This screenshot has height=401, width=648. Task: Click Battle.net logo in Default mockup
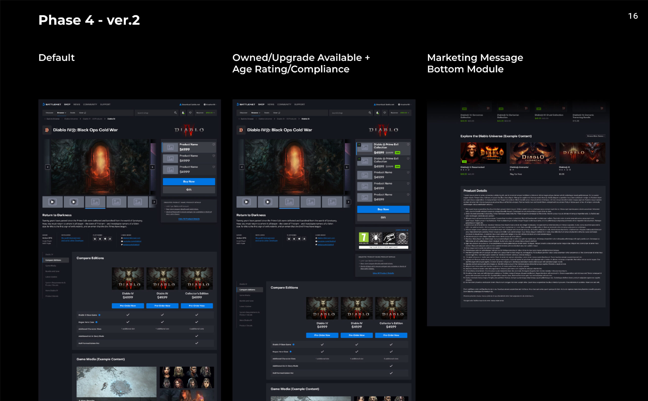pos(52,104)
